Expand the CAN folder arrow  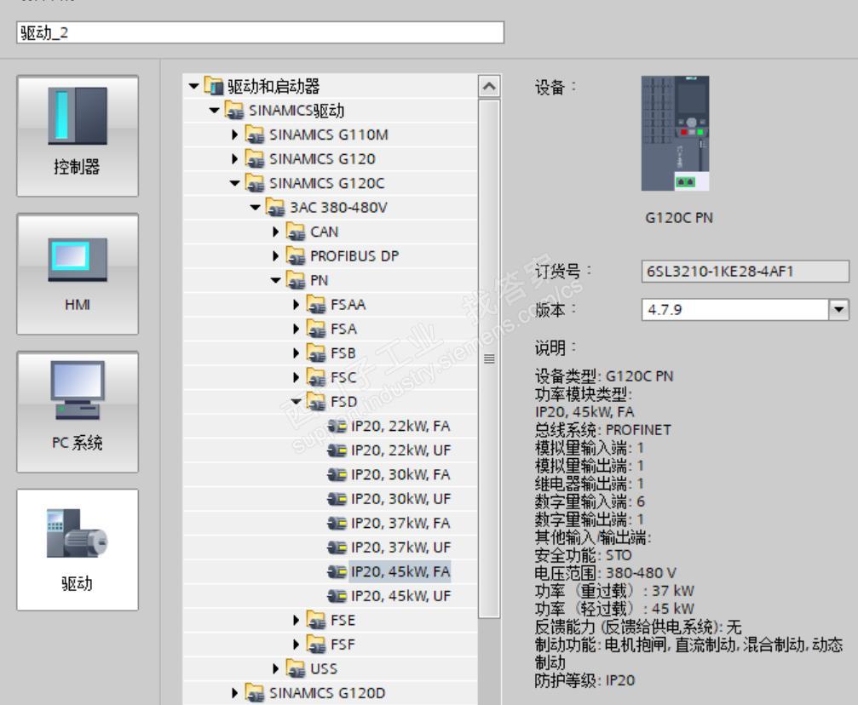276,232
